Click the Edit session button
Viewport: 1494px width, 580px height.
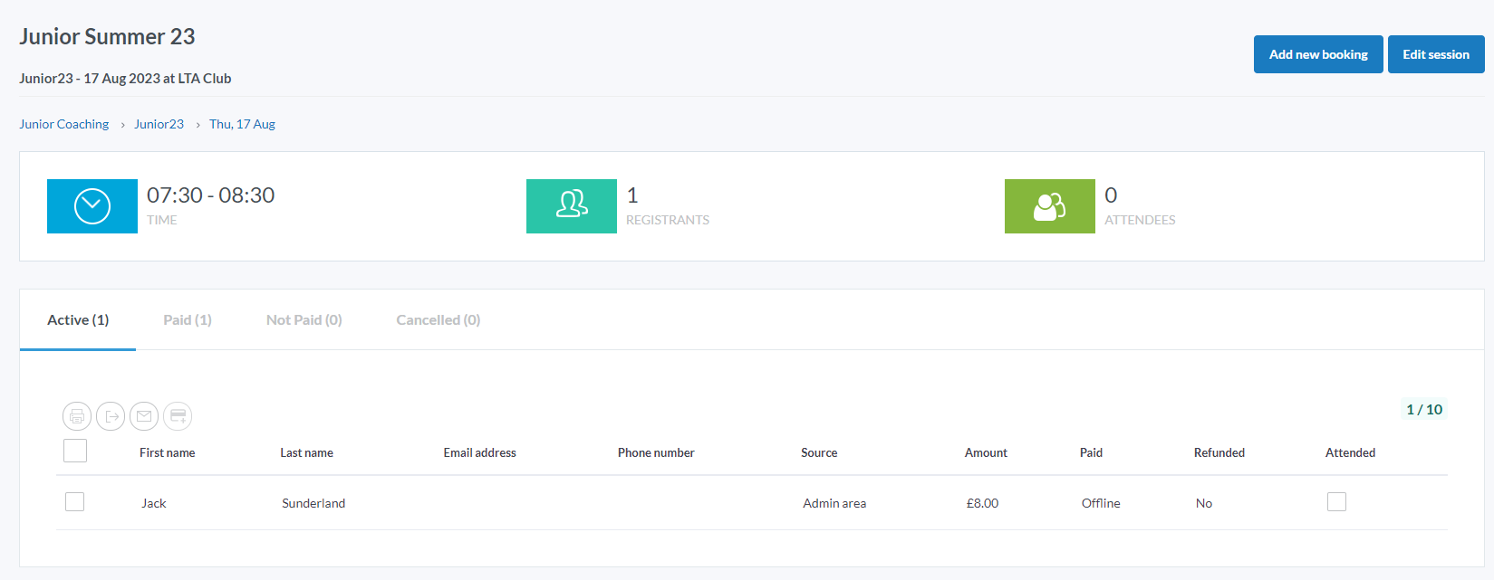coord(1435,54)
